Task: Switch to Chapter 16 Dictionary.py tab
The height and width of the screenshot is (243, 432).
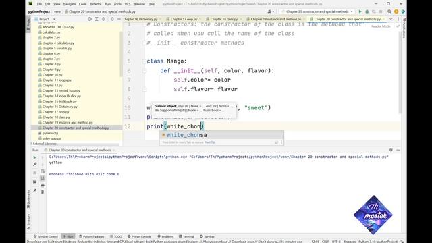Action: point(141,19)
